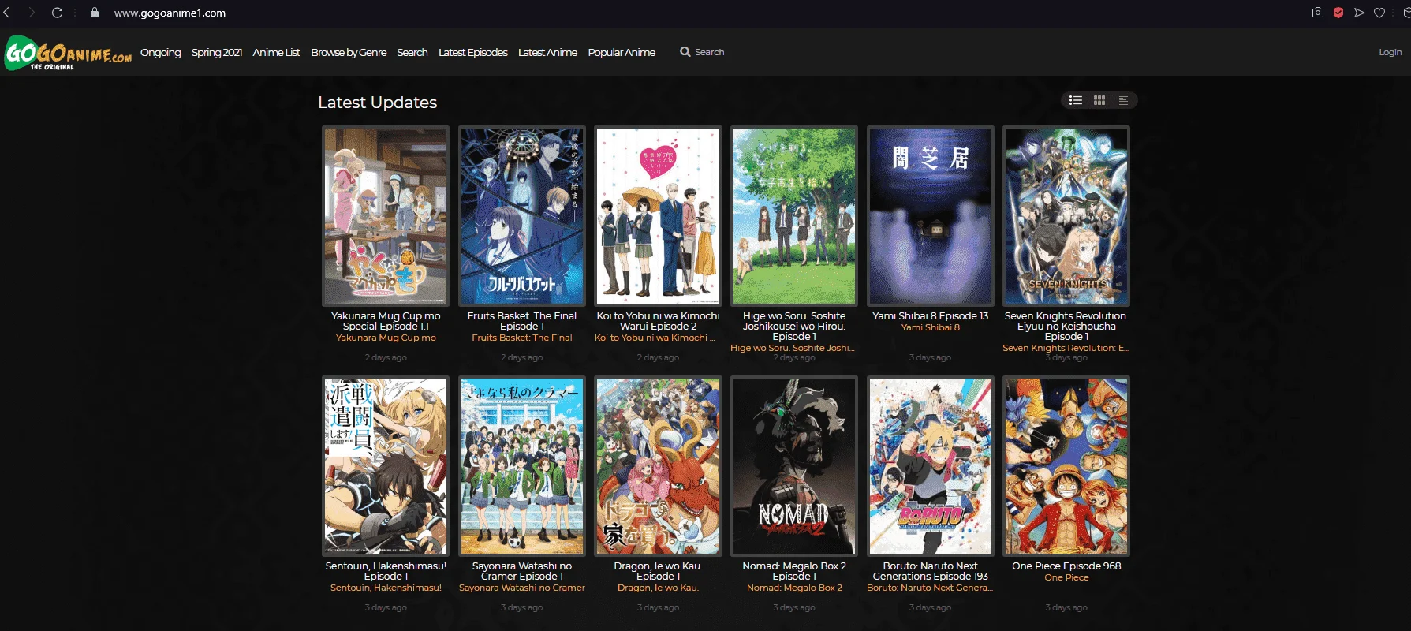This screenshot has width=1411, height=631.
Task: Open the Ongoing menu item
Action: tap(161, 52)
